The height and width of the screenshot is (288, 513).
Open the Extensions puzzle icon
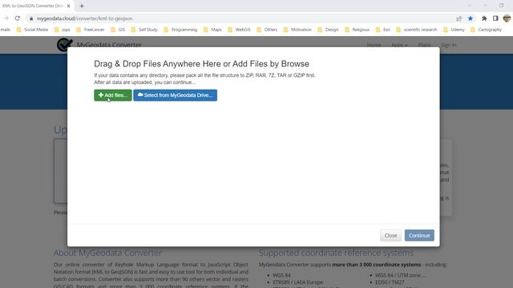pyautogui.click(x=484, y=18)
